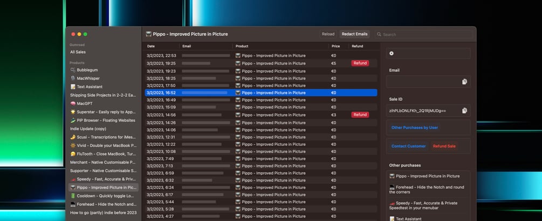Select the sale dated 3/2/2023, 5:44
Screen dimensions: 542x221
click(261, 202)
